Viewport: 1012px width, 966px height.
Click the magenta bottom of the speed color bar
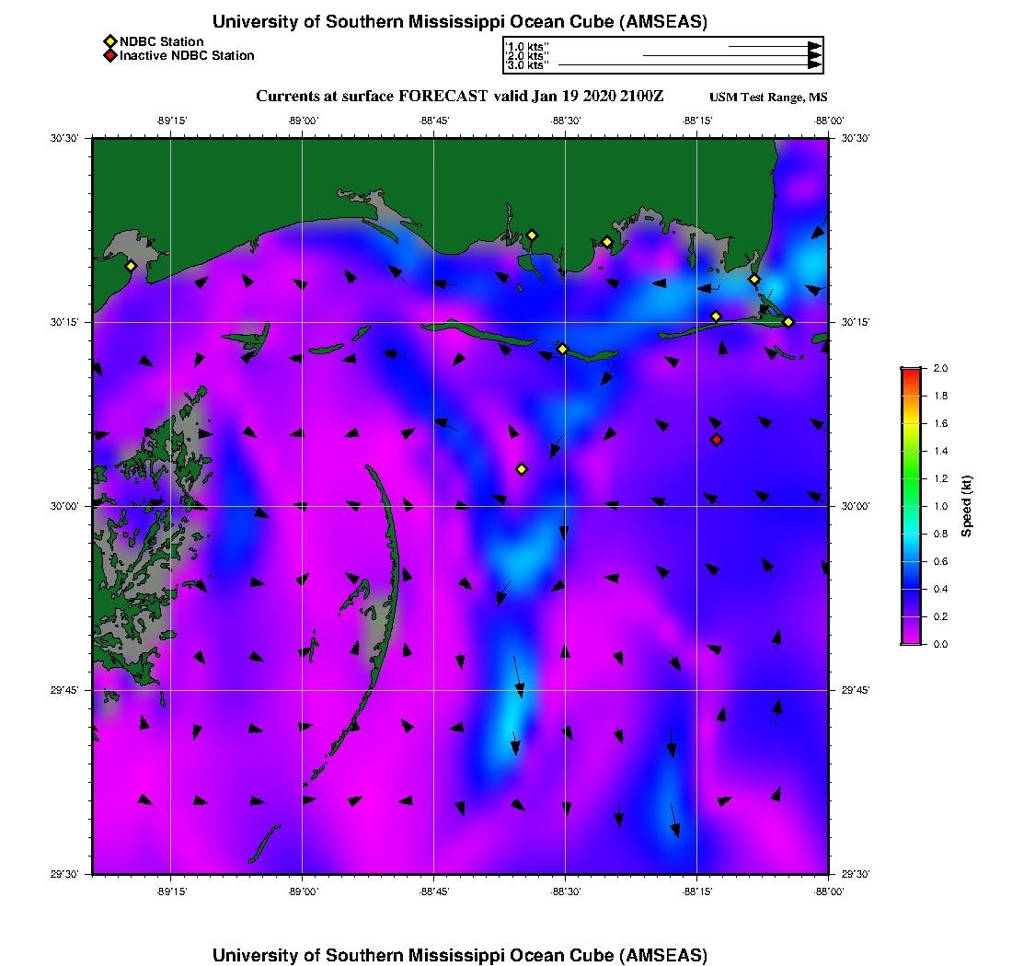coord(911,639)
